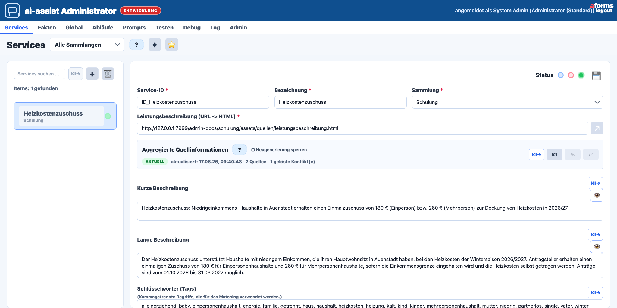Select the green status radio
Viewport: 617px width, 308px height.
tap(581, 75)
